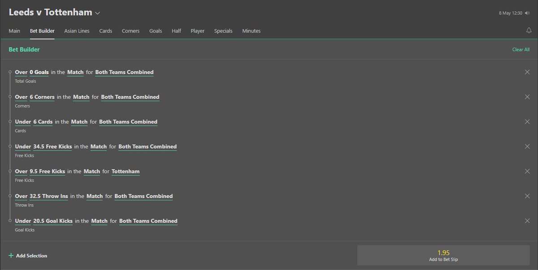Change Both Teams Combined in the Cards row
Screen dimensions: 538x270
point(128,122)
